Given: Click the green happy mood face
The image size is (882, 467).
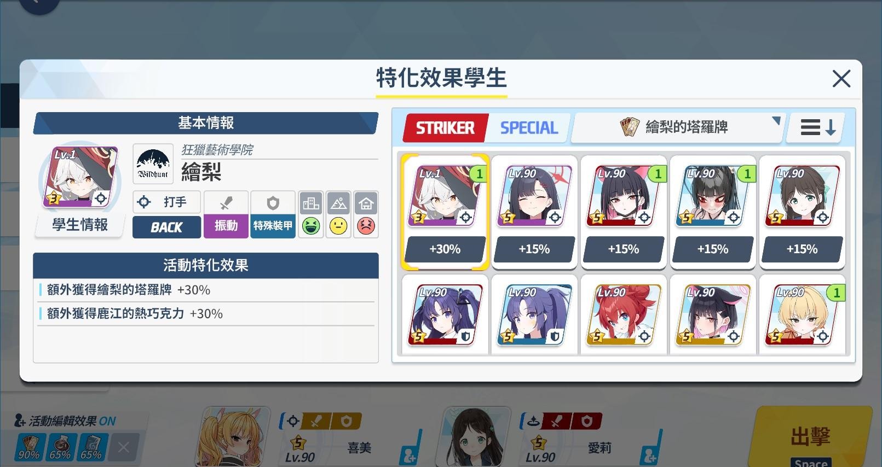Looking at the screenshot, I should point(311,226).
